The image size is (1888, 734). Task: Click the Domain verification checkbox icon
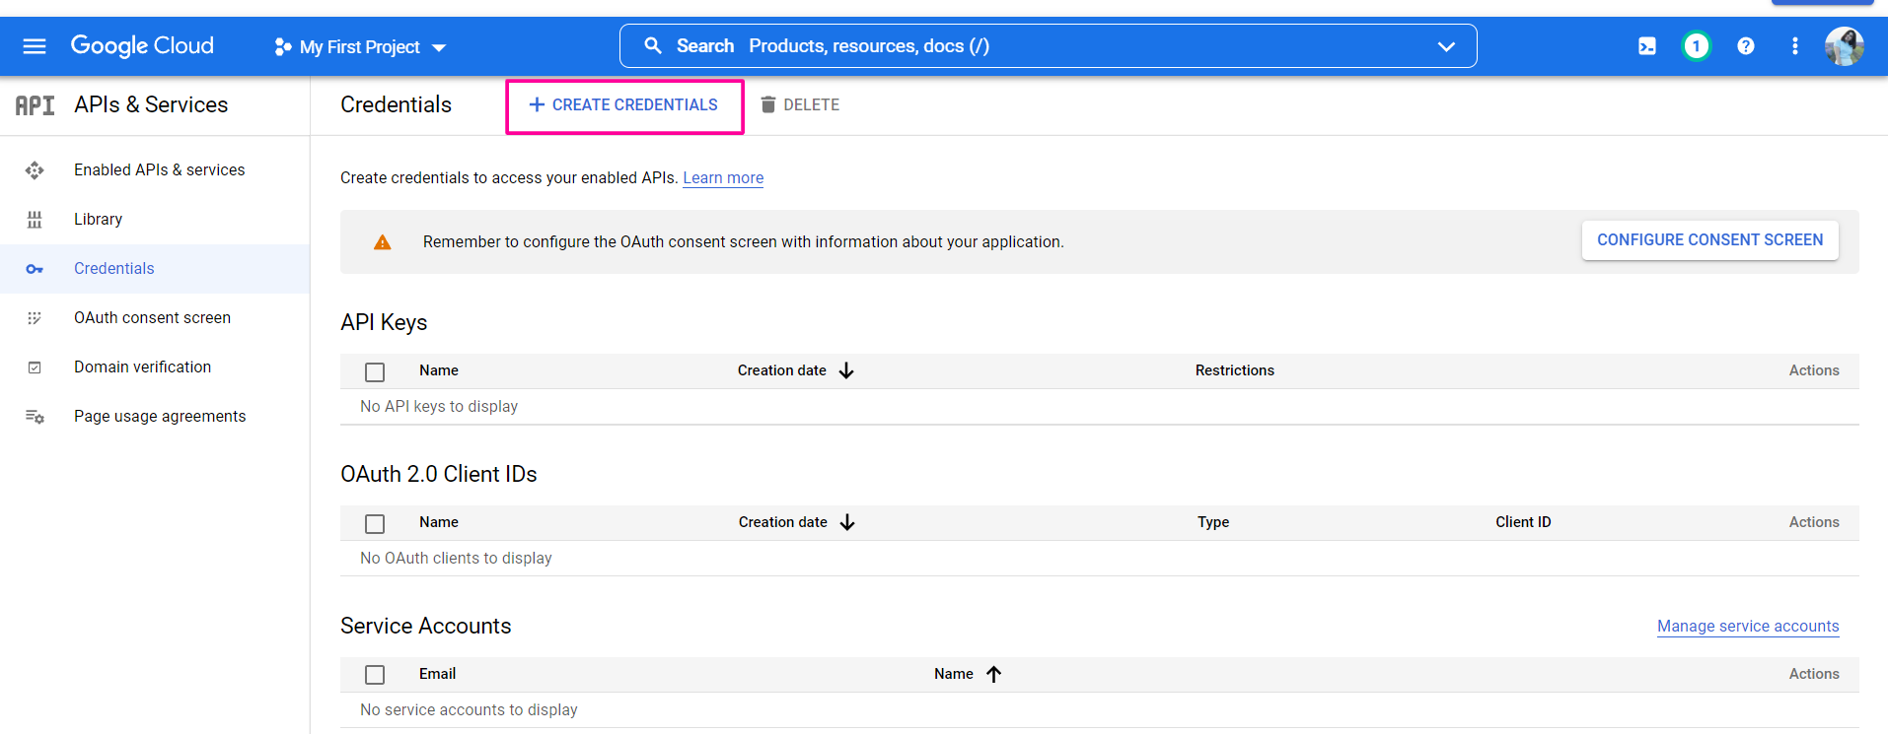(x=35, y=367)
